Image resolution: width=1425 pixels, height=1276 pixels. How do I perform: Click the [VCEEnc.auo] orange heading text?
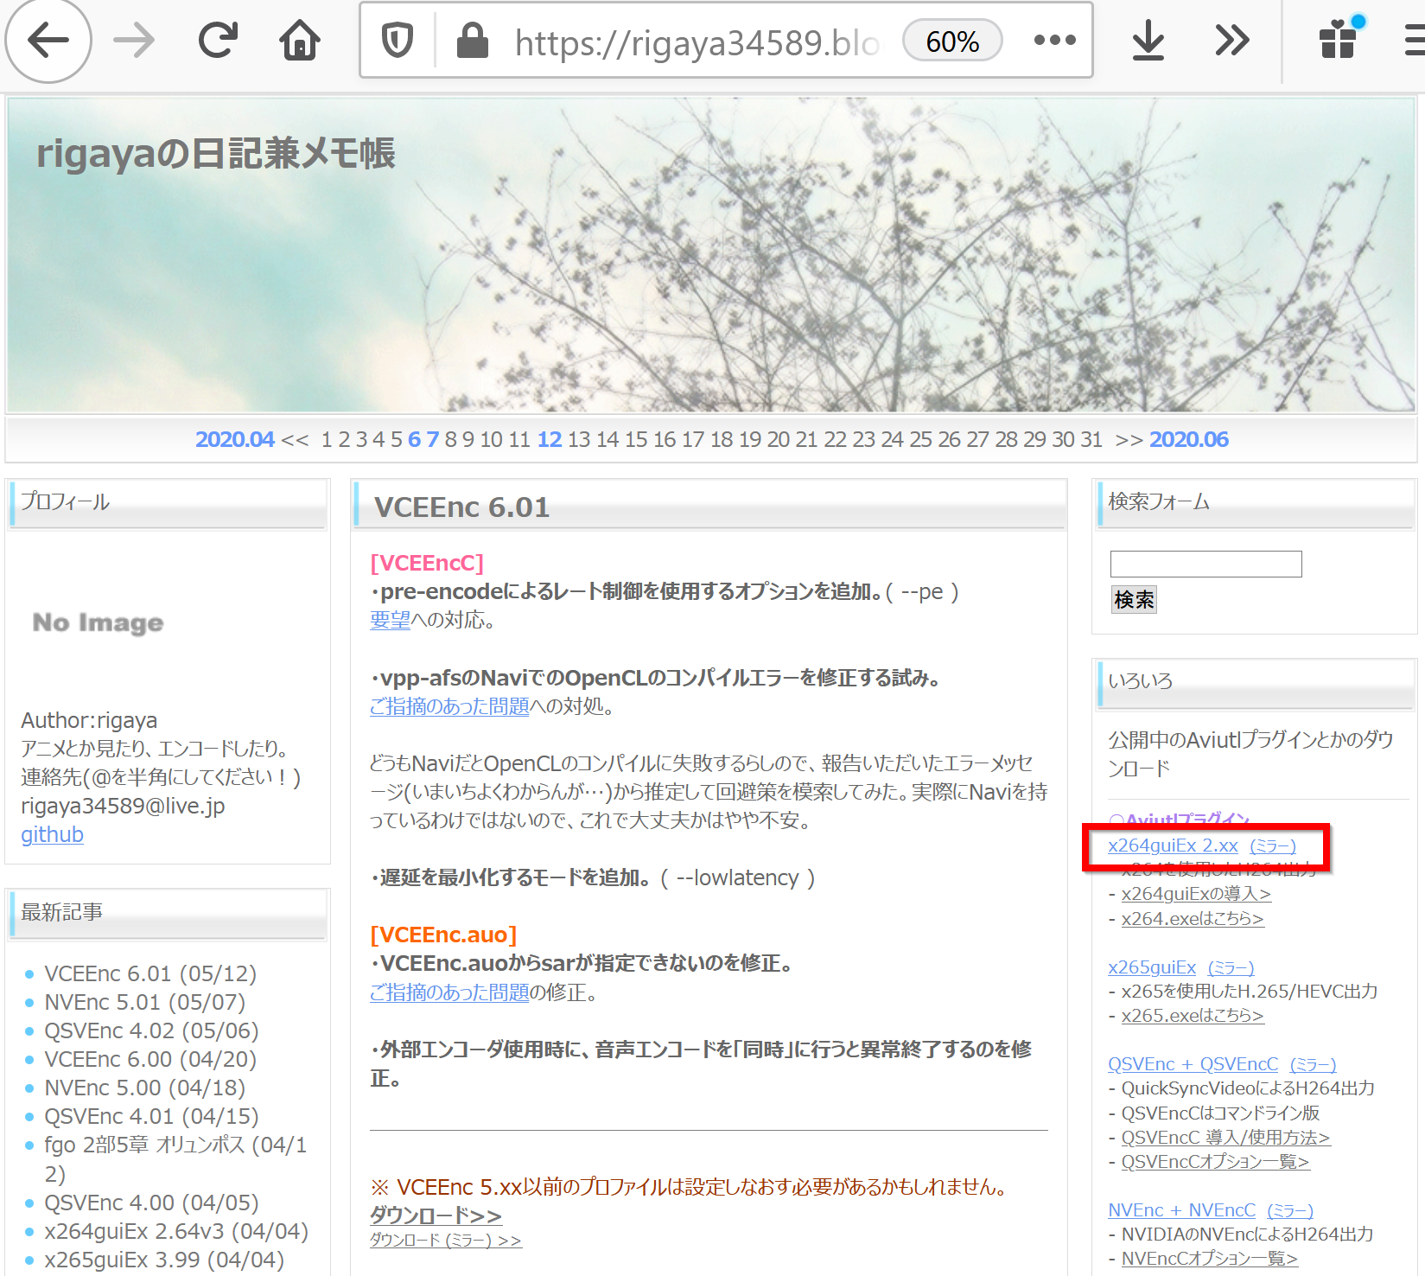coord(443,935)
